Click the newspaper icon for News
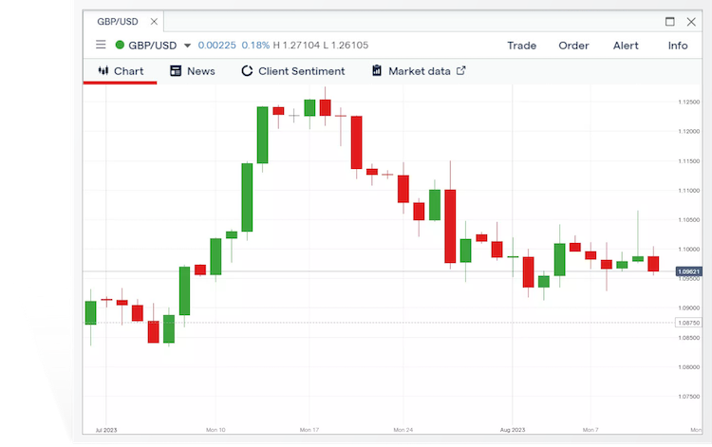 pyautogui.click(x=176, y=71)
